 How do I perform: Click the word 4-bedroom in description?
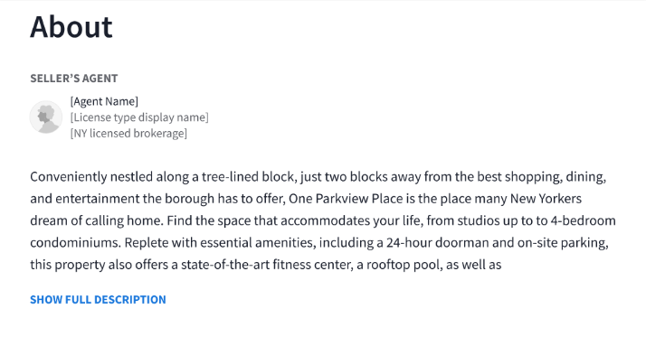tap(583, 220)
